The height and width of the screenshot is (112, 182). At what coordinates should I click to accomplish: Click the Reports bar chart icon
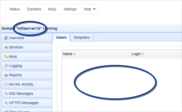tap(6, 75)
